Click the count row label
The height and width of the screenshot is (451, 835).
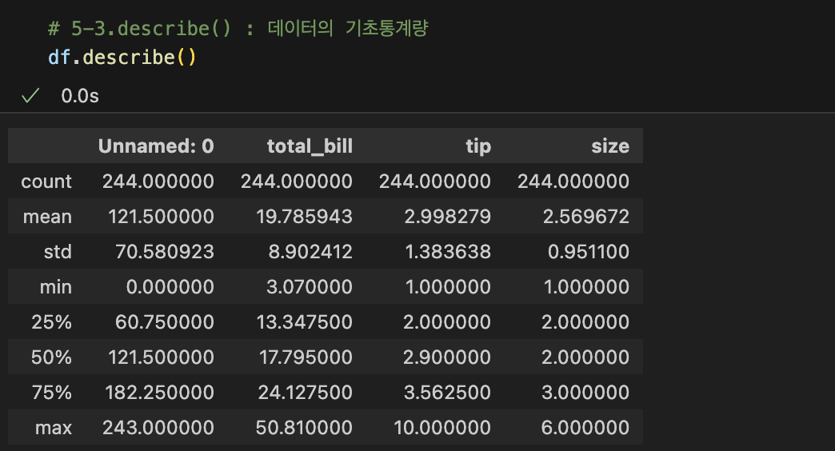46,182
